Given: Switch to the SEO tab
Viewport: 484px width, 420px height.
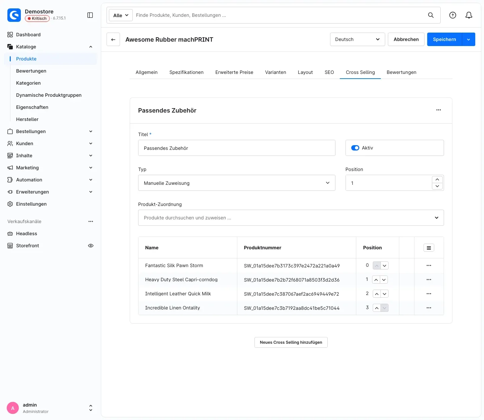Looking at the screenshot, I should pos(329,72).
